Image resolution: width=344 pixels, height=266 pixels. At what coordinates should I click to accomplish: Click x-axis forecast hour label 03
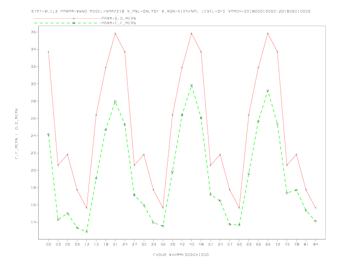58,244
